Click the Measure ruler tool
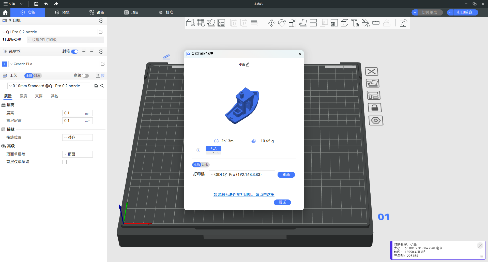Viewport: 488px width, 262px height. (x=376, y=23)
